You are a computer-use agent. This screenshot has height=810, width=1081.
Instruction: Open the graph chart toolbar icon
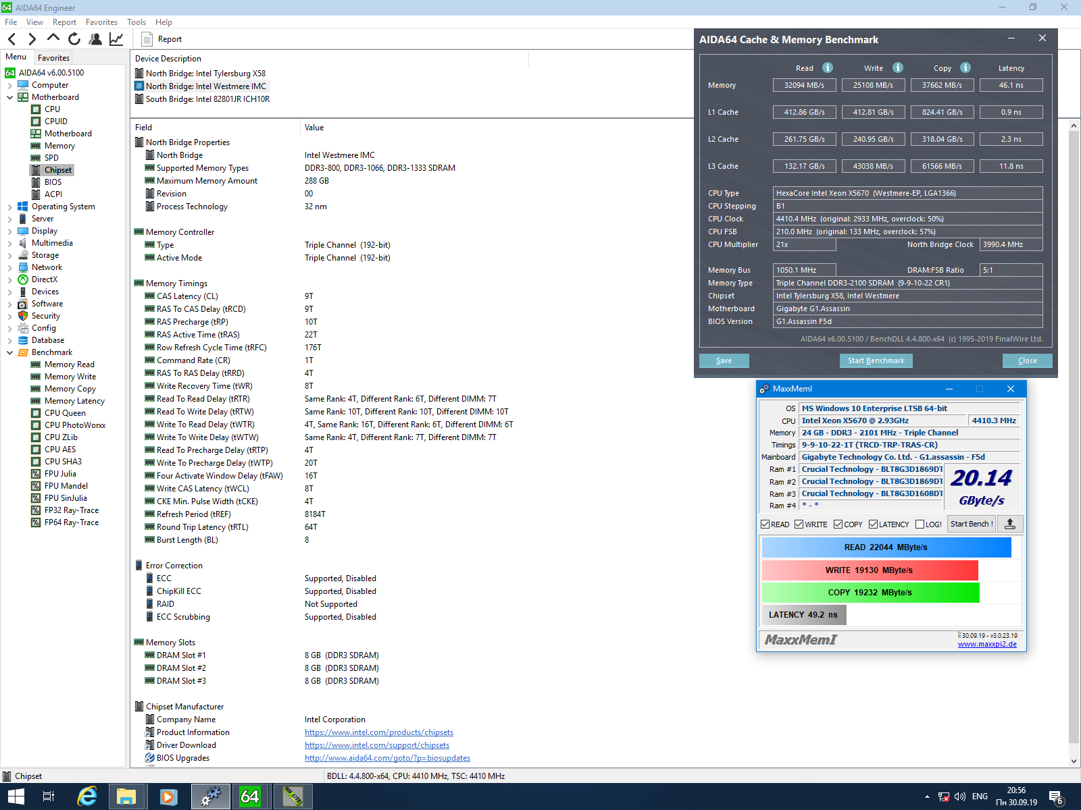[x=116, y=39]
